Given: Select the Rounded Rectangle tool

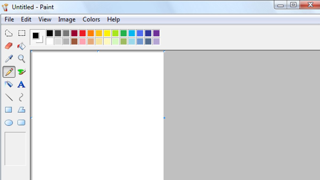Looking at the screenshot, I should (21, 122).
